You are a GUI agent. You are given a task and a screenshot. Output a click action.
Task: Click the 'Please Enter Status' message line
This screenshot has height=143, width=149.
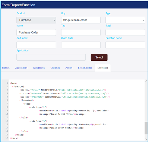click(62, 128)
